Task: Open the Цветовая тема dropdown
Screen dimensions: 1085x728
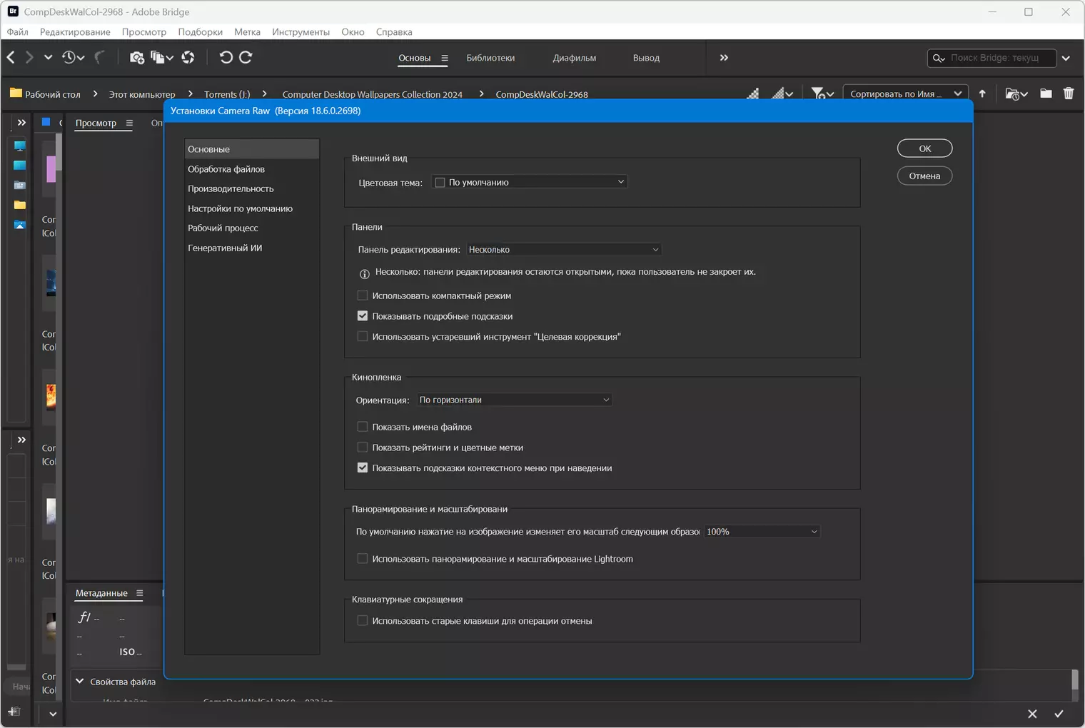Action: [529, 182]
